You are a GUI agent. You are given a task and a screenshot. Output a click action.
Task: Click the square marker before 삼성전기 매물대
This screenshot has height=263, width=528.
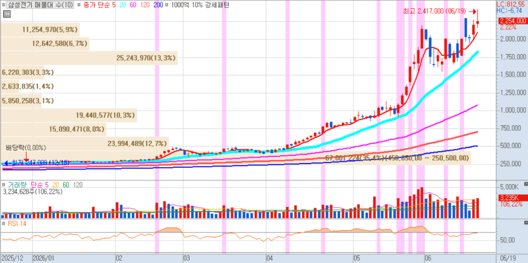3,5
